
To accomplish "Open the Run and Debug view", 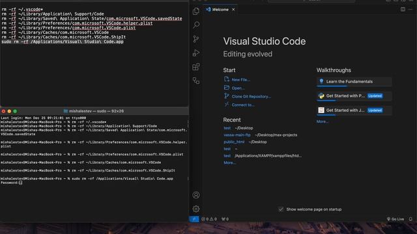I will pyautogui.click(x=196, y=53).
